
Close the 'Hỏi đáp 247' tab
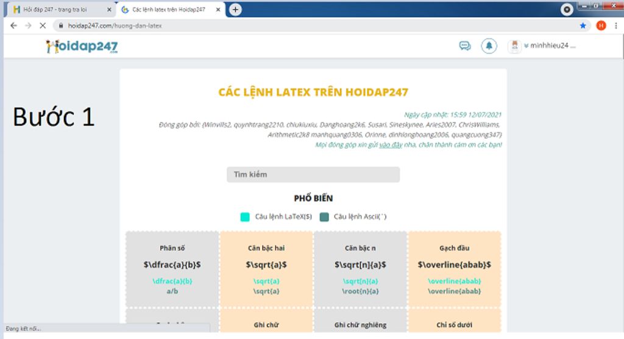(x=109, y=10)
